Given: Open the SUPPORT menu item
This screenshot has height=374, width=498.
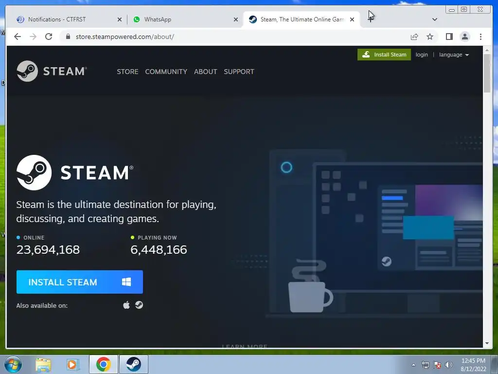Looking at the screenshot, I should pyautogui.click(x=239, y=72).
